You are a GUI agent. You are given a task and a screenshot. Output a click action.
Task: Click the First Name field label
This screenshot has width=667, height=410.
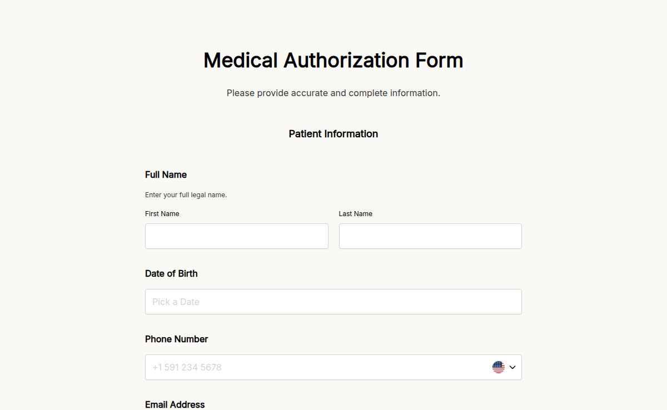click(162, 213)
